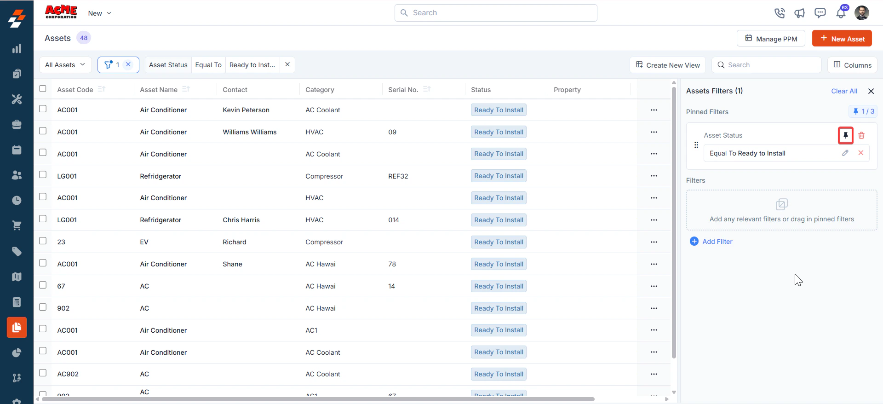Image resolution: width=883 pixels, height=404 pixels.
Task: Check the asset 67 row checkbox
Action: pos(43,285)
